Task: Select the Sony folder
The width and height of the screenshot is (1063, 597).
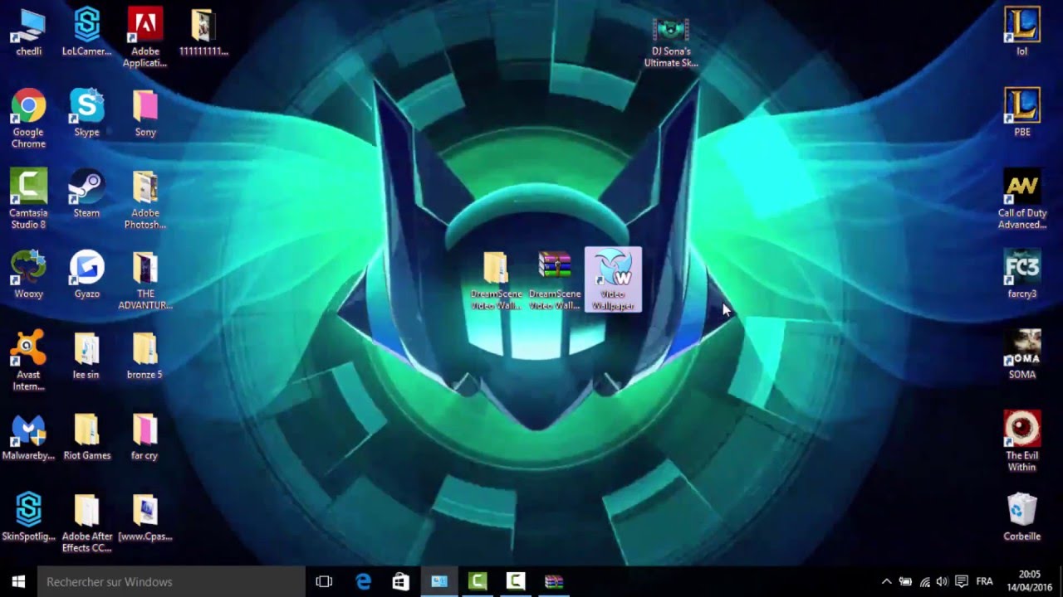Action: 145,113
